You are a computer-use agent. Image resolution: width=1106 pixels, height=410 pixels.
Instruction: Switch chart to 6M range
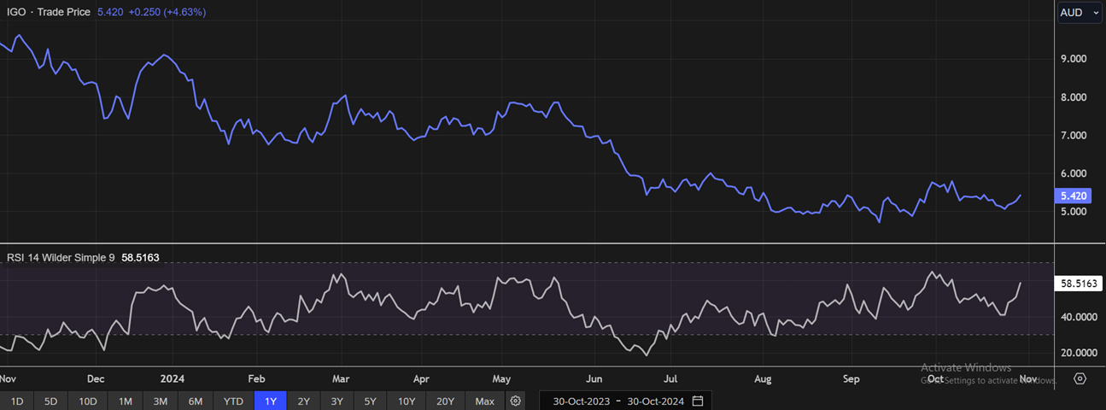(196, 401)
